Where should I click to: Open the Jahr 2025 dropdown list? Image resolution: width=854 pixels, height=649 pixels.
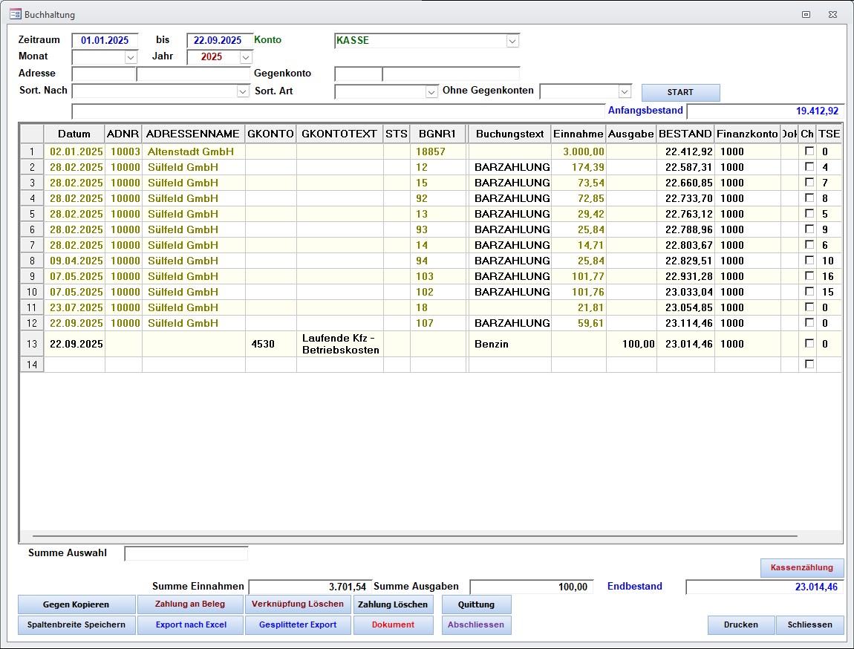click(246, 57)
